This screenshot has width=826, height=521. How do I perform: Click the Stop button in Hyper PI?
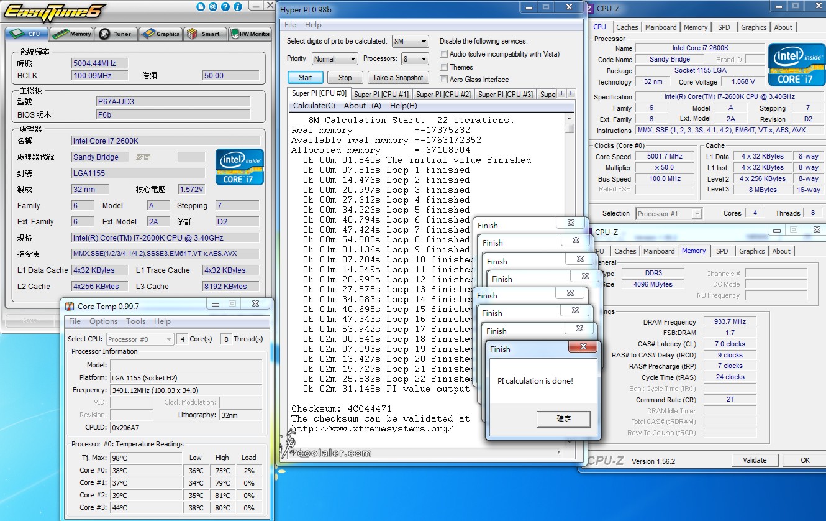345,78
